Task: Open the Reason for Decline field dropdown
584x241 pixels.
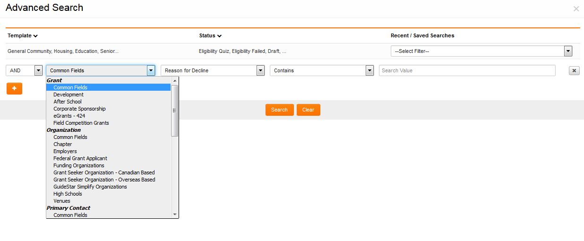Action: [213, 70]
